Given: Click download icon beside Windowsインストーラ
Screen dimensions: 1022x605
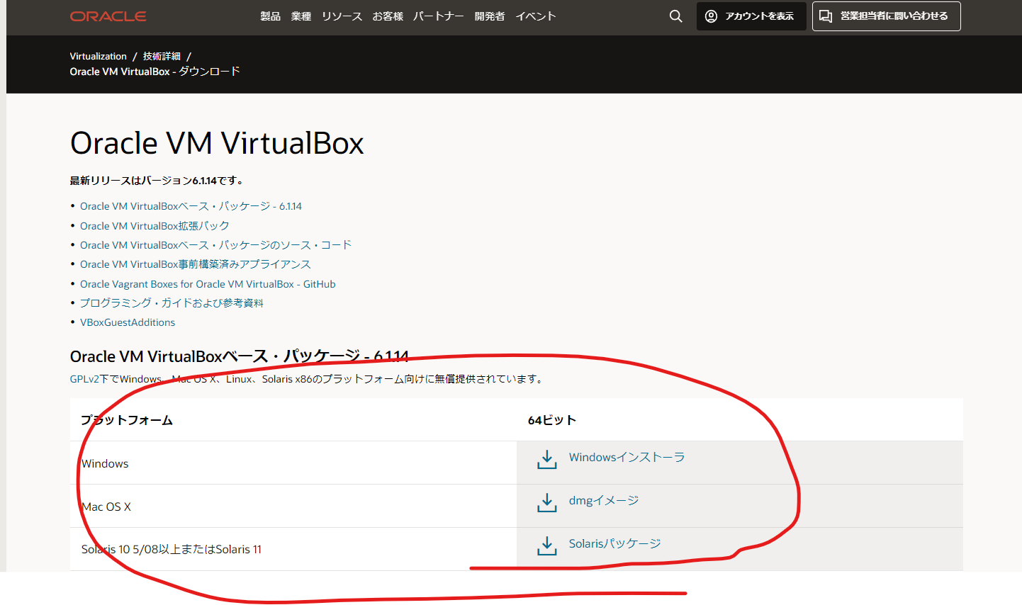Looking at the screenshot, I should 546,459.
